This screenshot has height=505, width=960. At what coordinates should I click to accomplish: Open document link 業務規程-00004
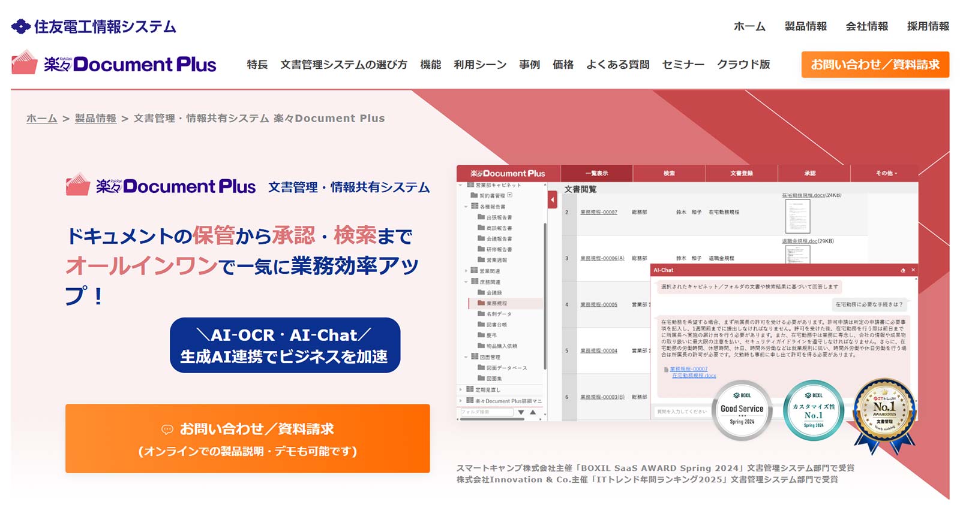coord(599,350)
